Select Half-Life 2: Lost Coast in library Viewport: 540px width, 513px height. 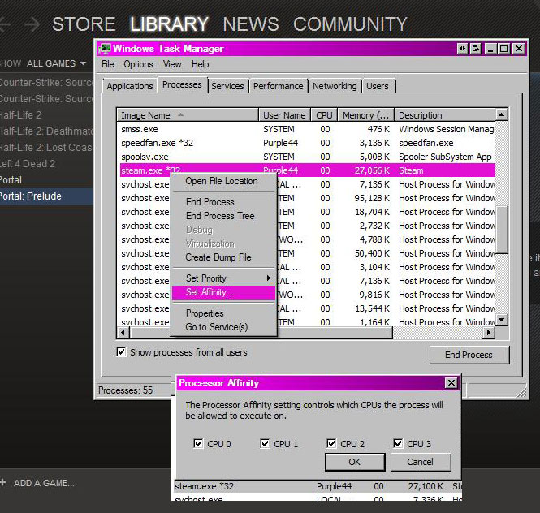[x=46, y=148]
